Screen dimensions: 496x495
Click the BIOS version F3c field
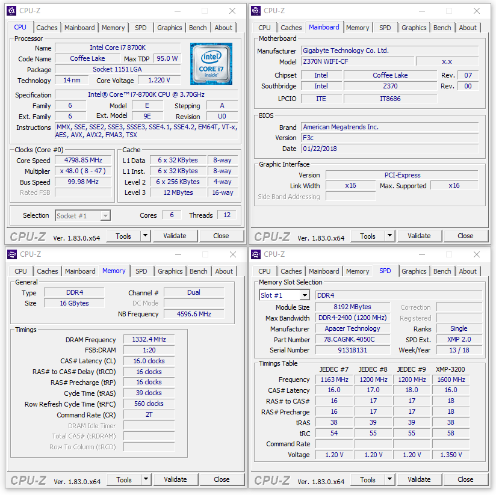tap(389, 138)
